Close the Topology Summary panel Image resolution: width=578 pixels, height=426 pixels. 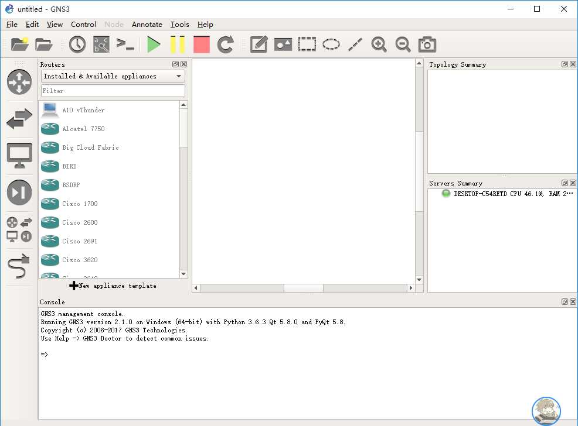573,64
